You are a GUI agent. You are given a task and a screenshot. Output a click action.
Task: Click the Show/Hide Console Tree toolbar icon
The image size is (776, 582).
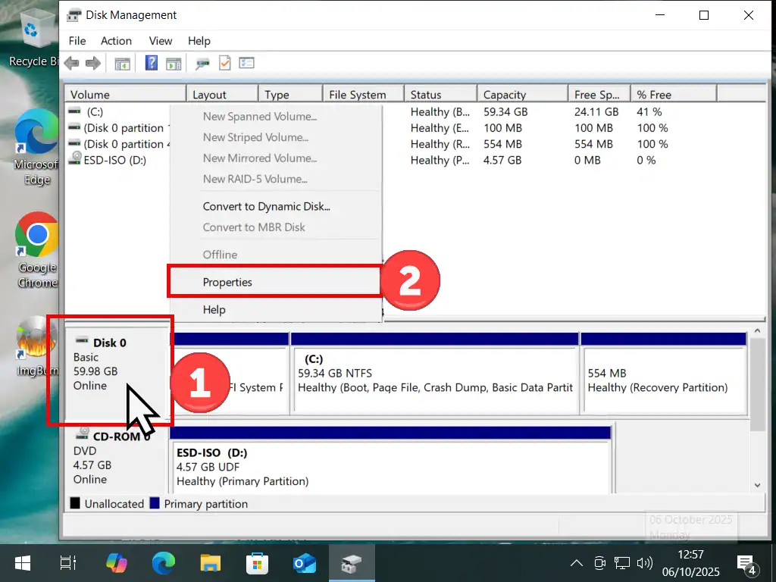point(122,64)
